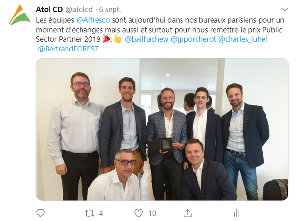Open the @bailhachew mention
This screenshot has width=296, height=221.
147,39
